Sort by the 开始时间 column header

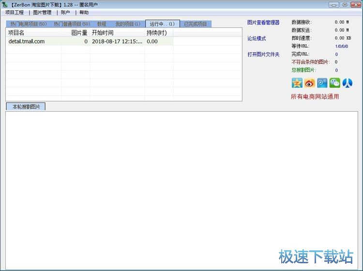pyautogui.click(x=117, y=33)
